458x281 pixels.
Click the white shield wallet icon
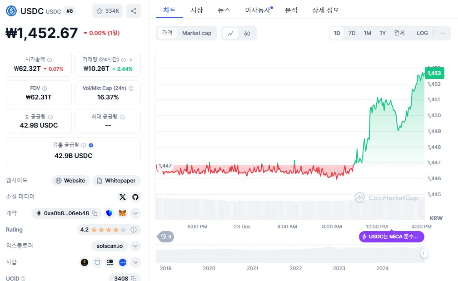pos(97,262)
